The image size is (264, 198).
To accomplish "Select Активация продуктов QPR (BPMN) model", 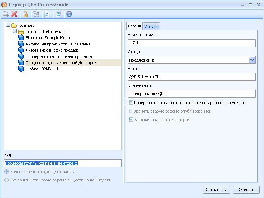I will pos(58,44).
